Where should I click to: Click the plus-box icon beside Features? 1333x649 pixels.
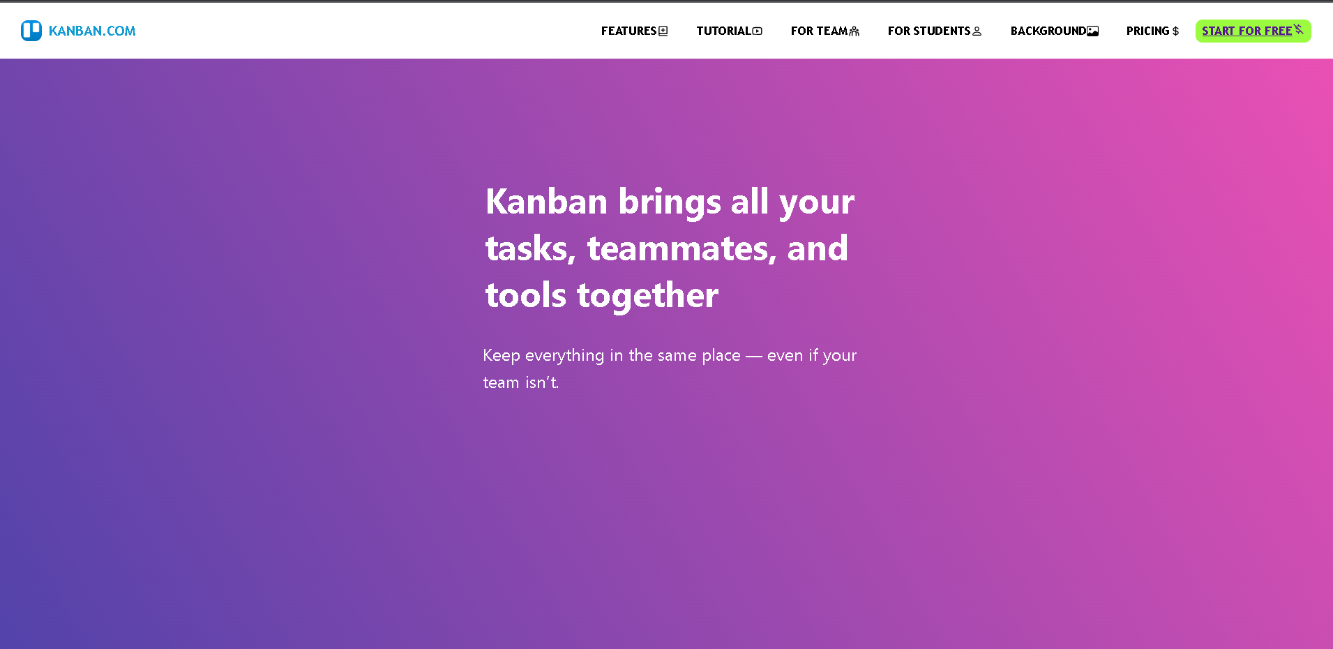(x=663, y=31)
